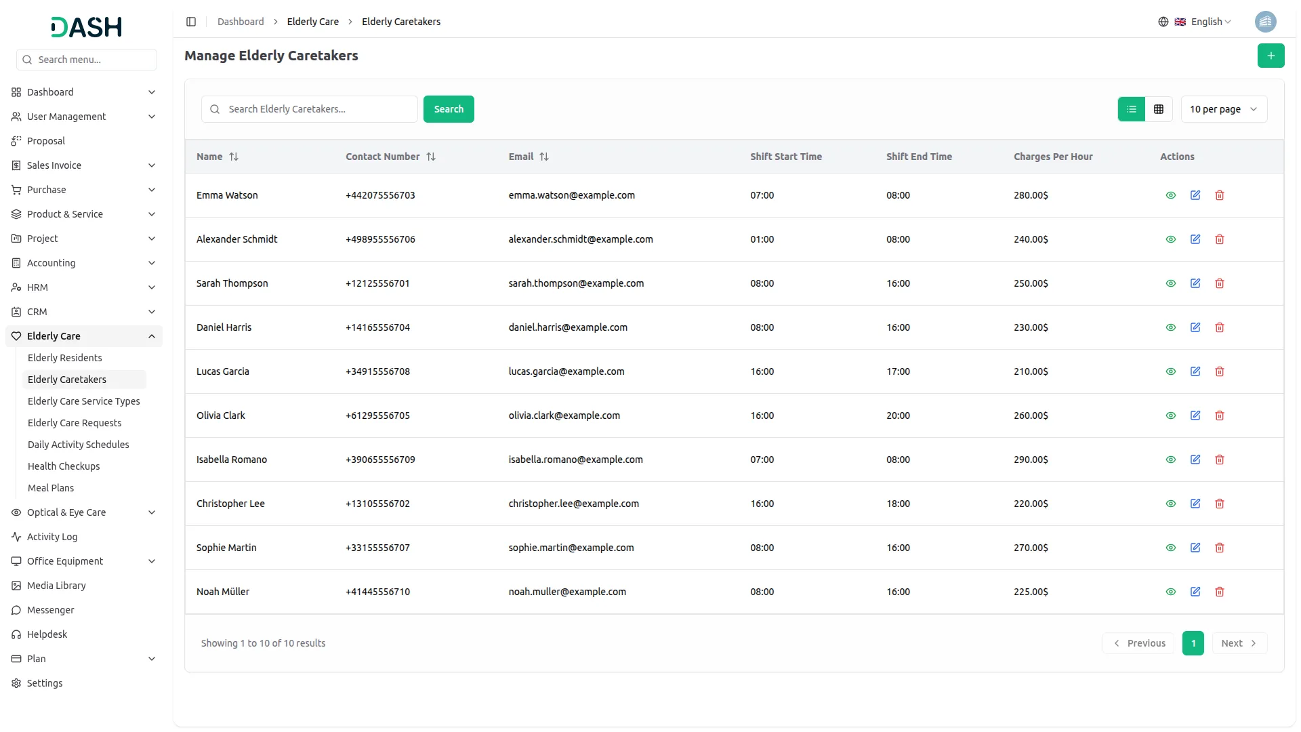Edit Noah Müller's record
This screenshot has width=1301, height=732.
pos(1195,592)
